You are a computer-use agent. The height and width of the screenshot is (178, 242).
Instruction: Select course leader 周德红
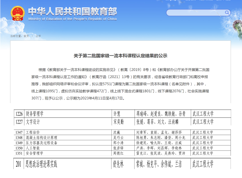pos(118,153)
